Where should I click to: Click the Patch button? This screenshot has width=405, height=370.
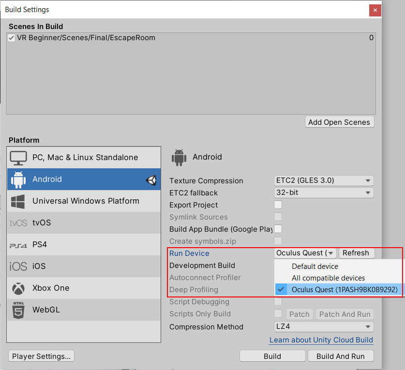(300, 314)
